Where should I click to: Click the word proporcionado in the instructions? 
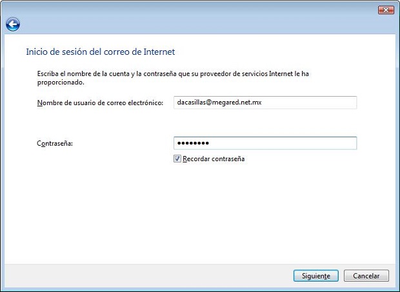click(x=61, y=83)
